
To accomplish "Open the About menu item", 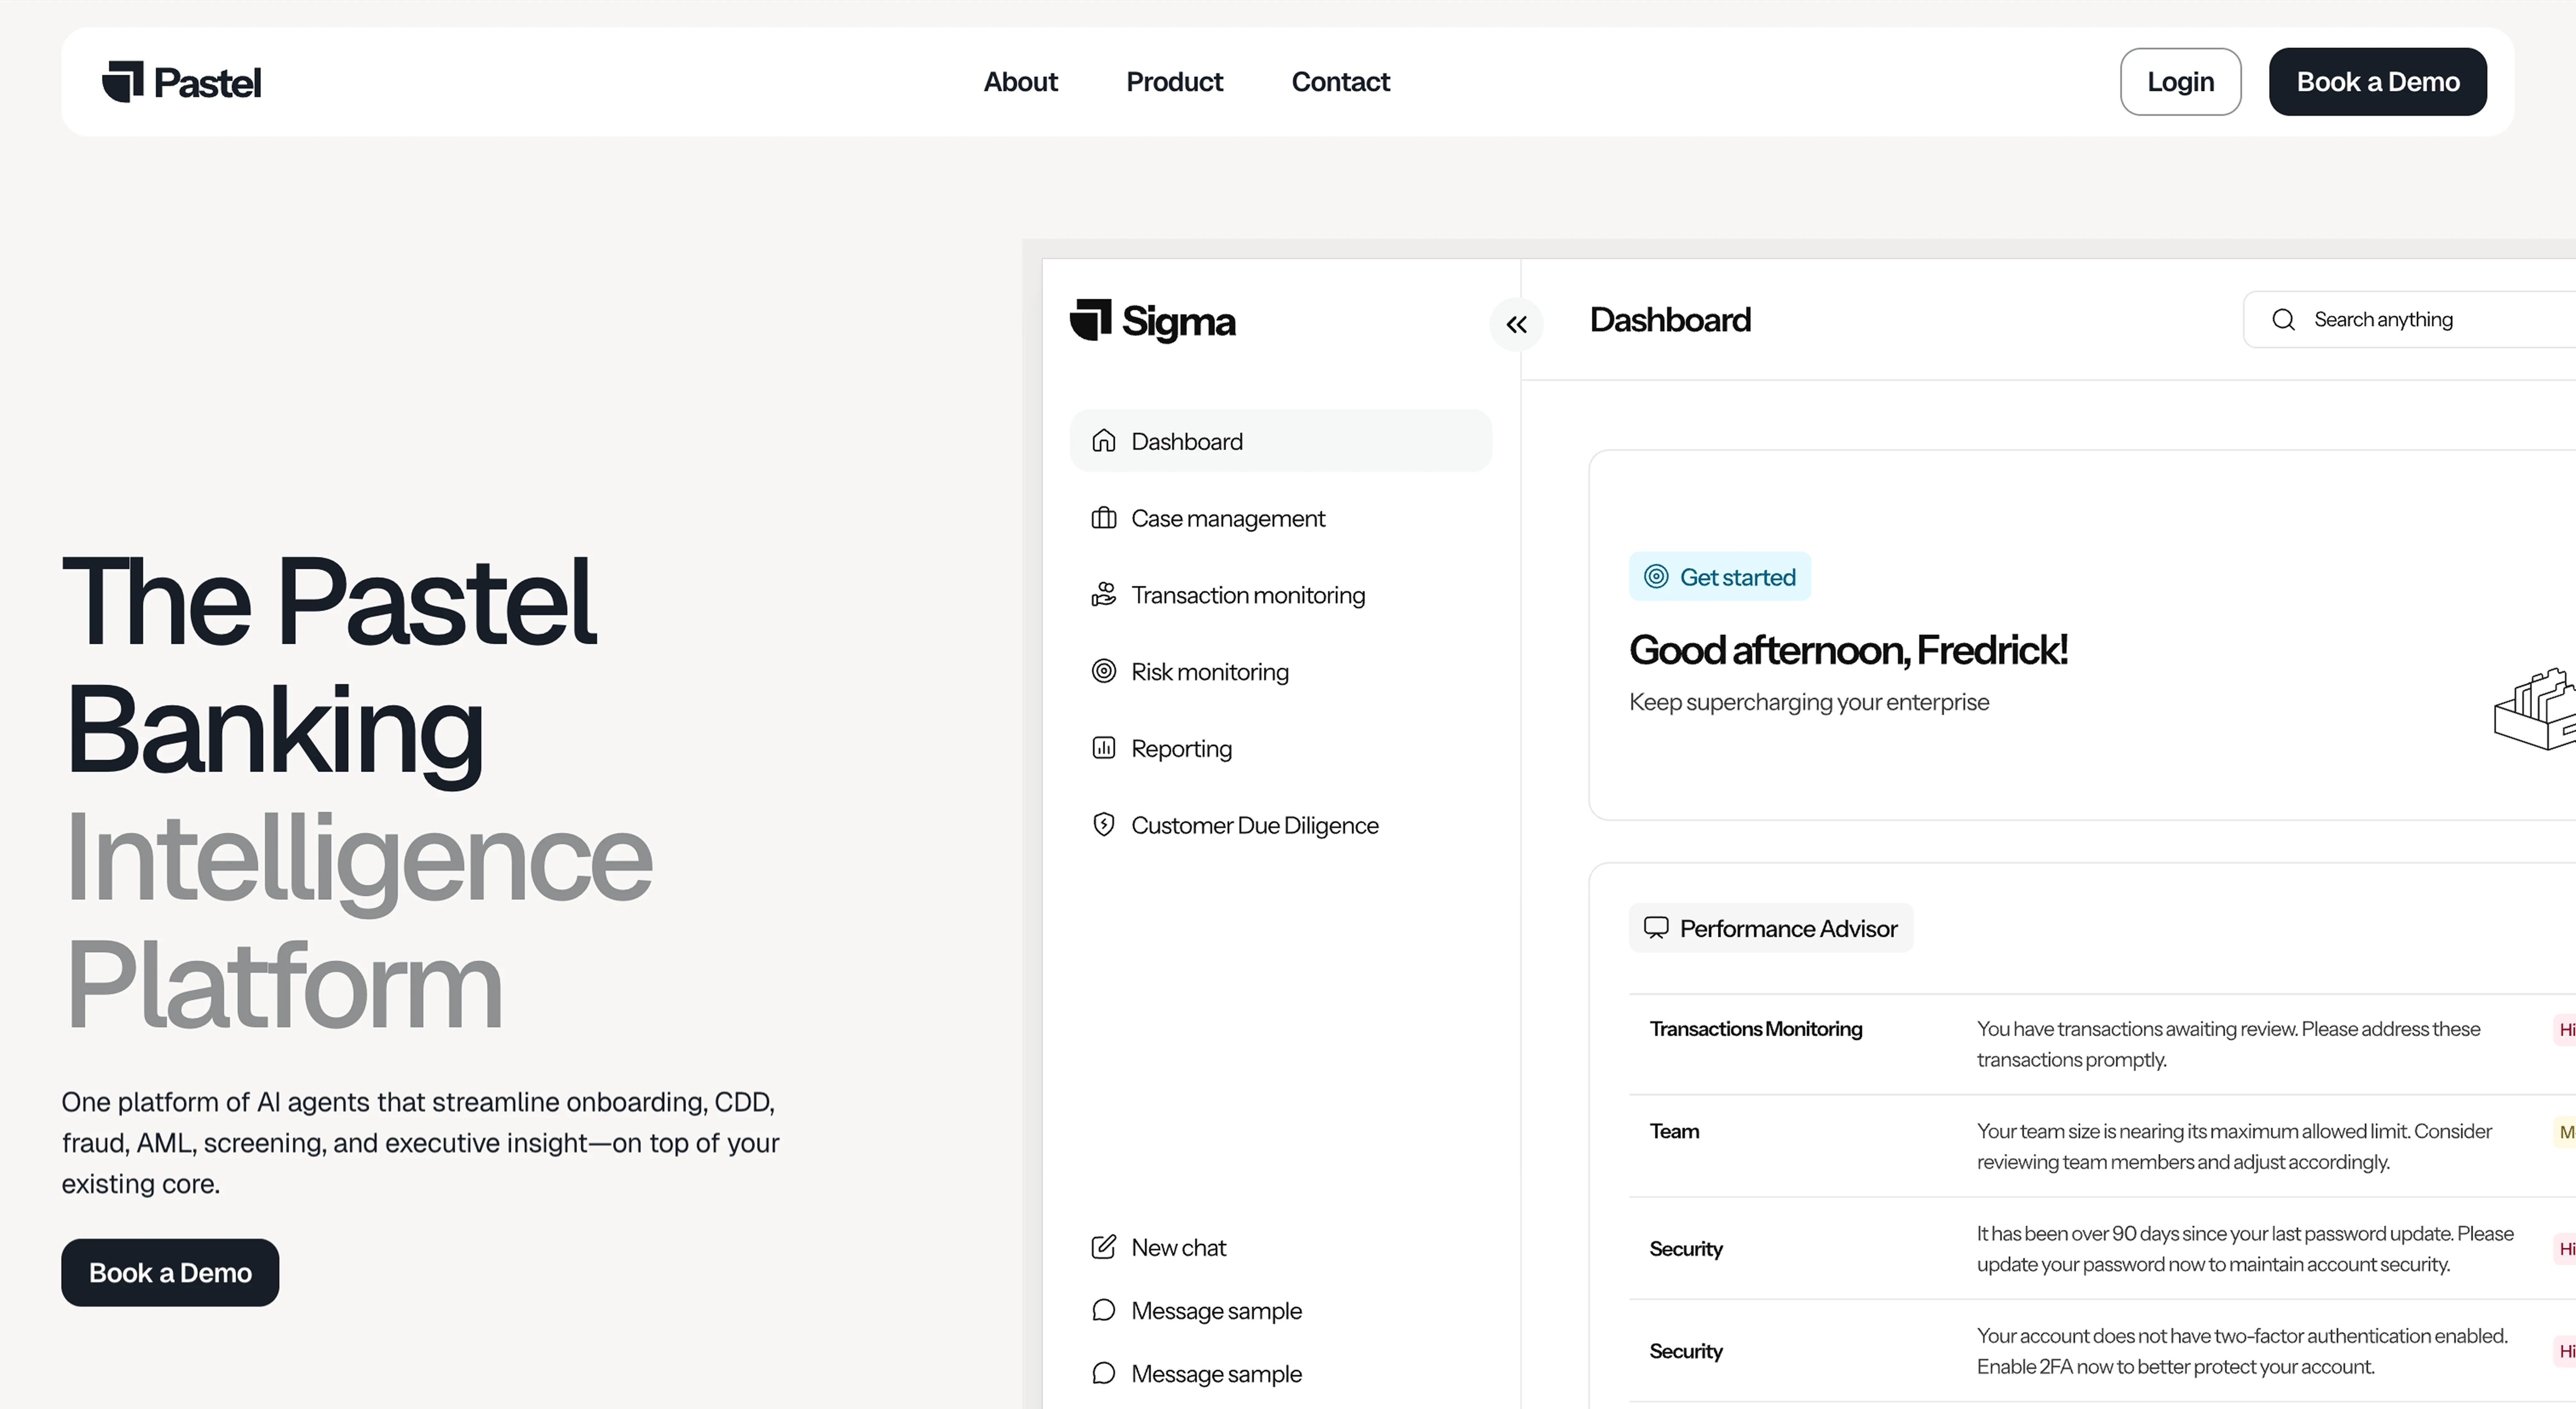I will click(x=1020, y=82).
